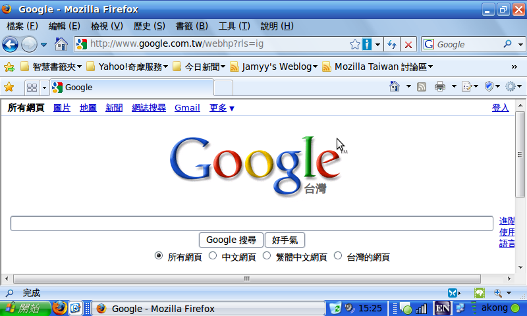This screenshot has height=316, width=527.
Task: Click the main Google search input box
Action: (252, 224)
